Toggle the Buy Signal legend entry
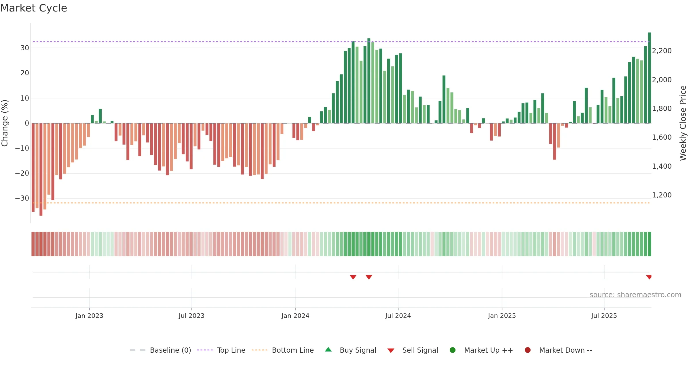 (350, 350)
